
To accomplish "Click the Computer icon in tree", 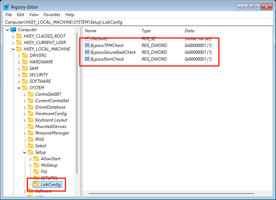I will 13,30.
